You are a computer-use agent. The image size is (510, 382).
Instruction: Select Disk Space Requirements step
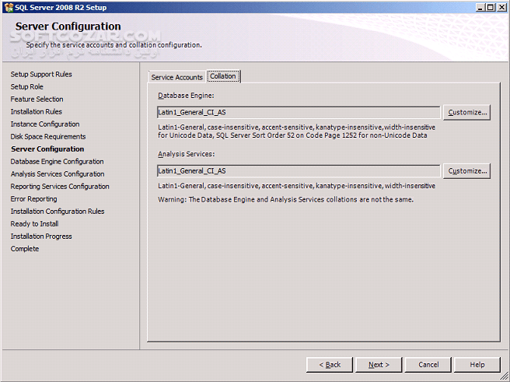pos(48,136)
